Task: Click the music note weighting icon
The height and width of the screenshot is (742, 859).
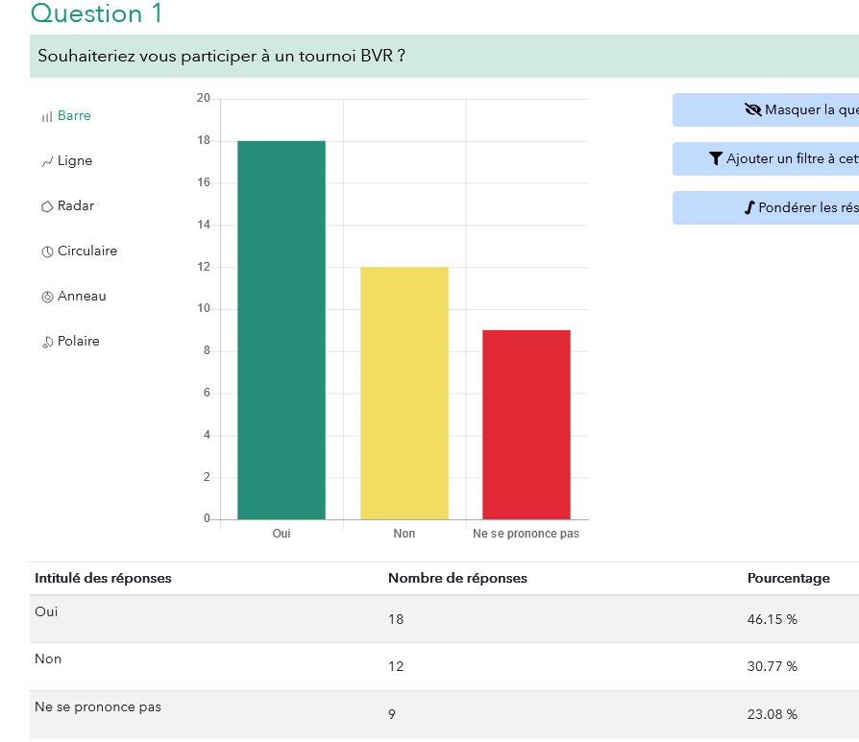Action: click(x=749, y=207)
